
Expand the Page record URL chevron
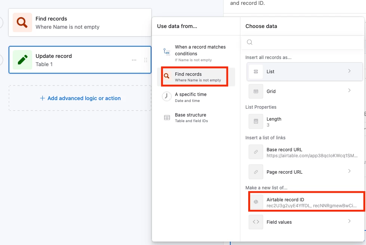(349, 171)
